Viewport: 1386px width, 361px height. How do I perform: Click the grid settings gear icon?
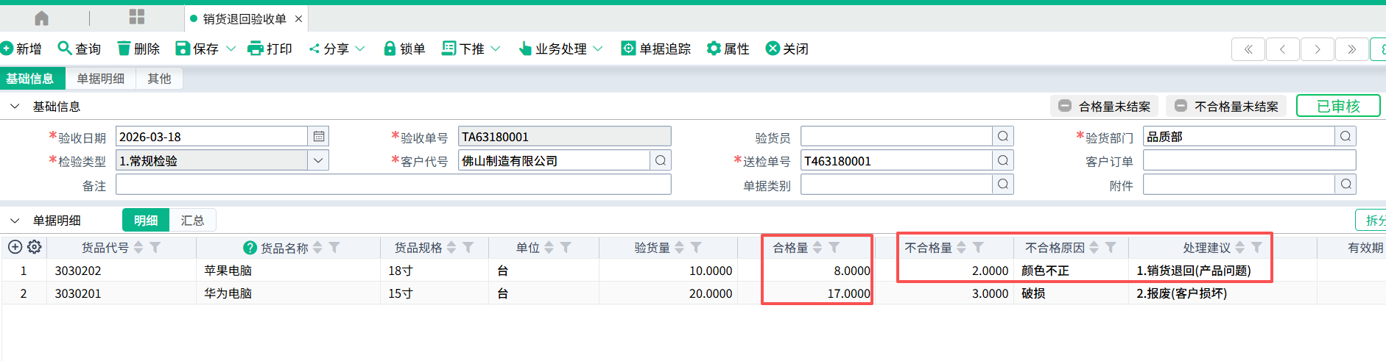click(35, 247)
